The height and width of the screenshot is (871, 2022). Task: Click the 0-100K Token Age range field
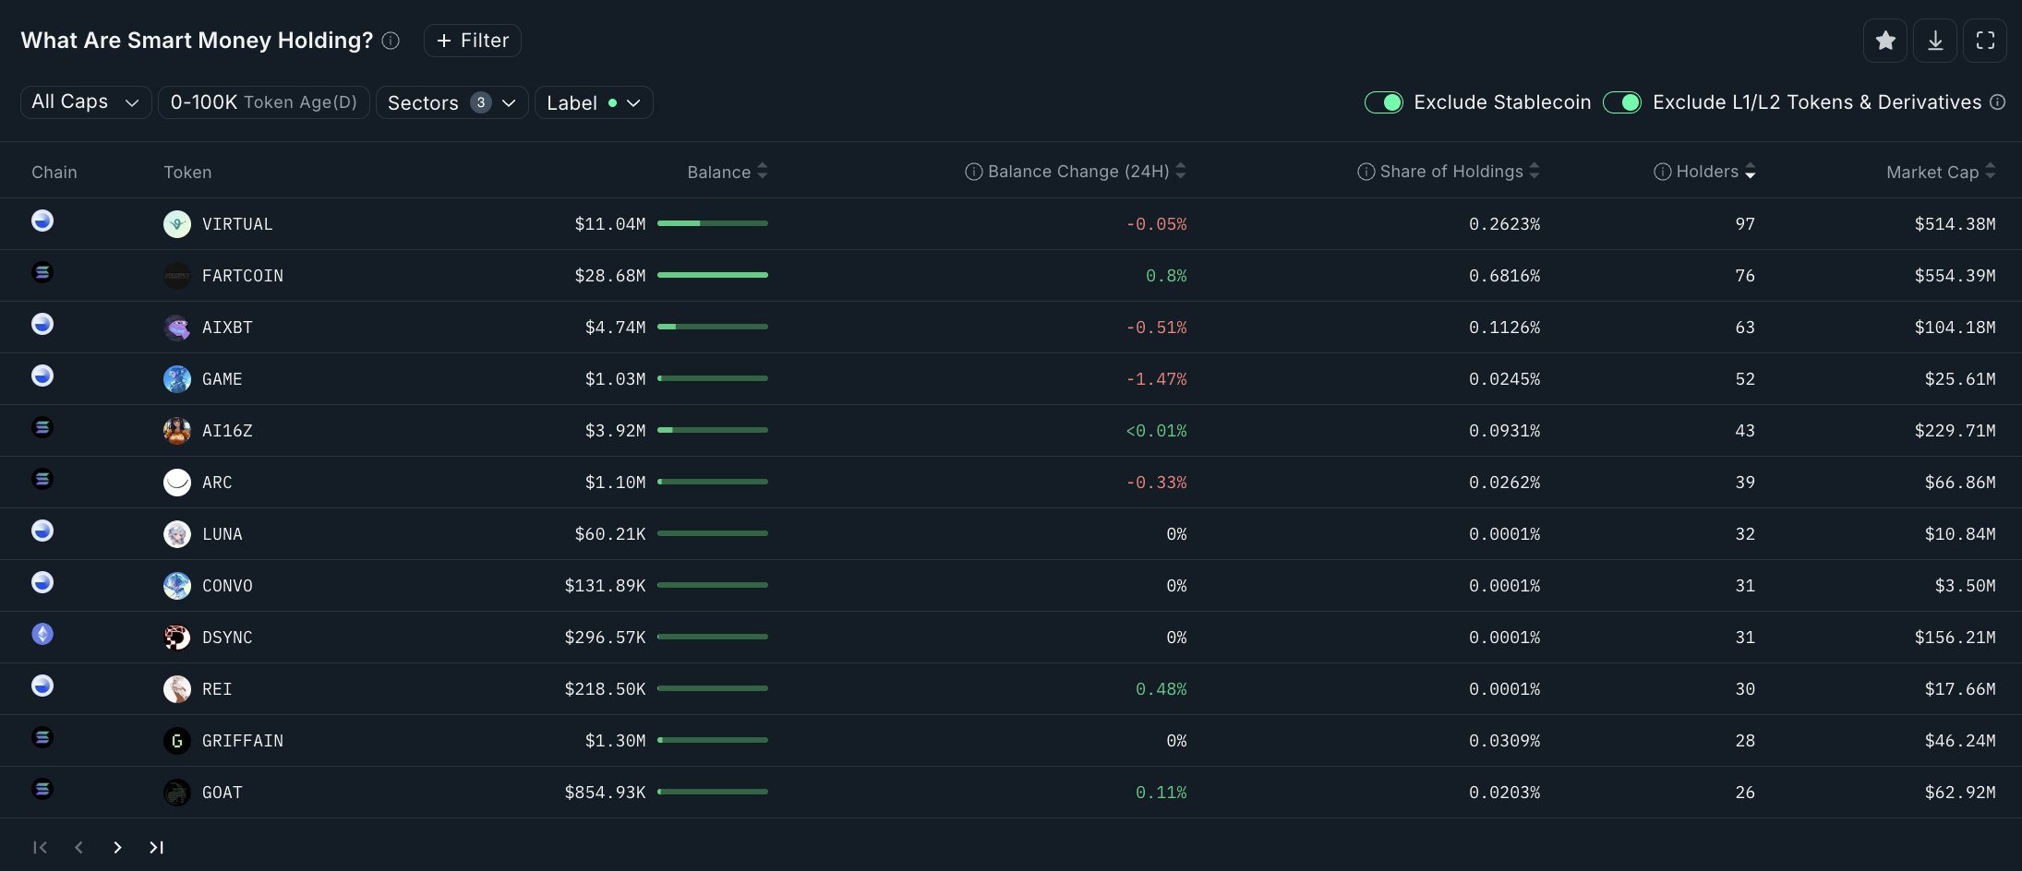coord(263,102)
